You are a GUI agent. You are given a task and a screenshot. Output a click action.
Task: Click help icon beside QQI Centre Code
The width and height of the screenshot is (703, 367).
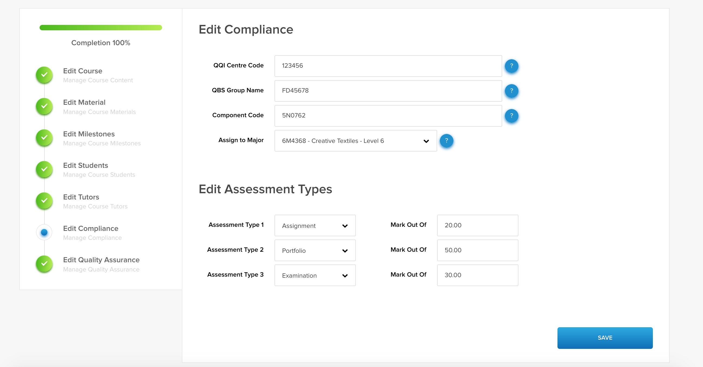click(511, 66)
